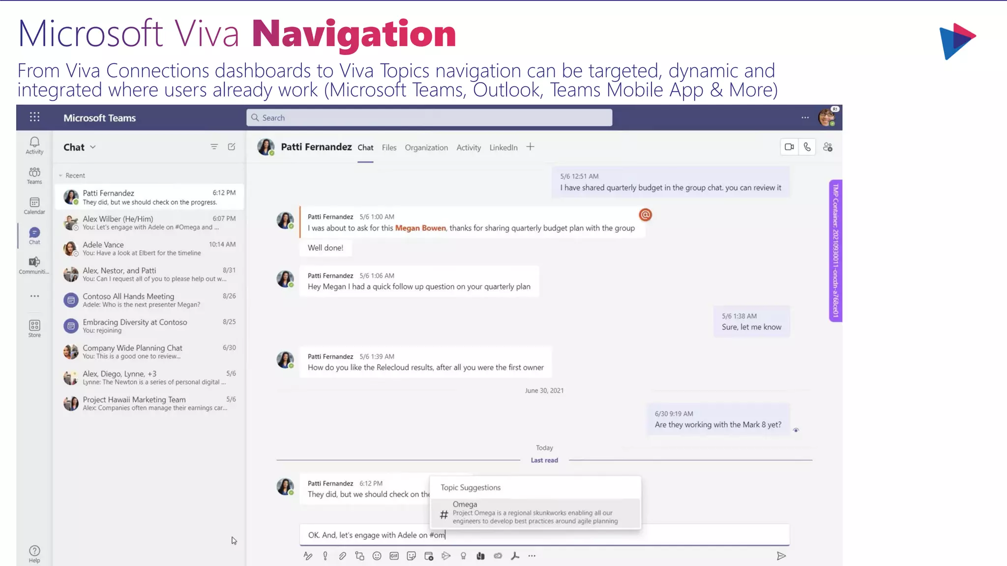The width and height of the screenshot is (1007, 566).
Task: Open the Embracing Diversity at Contoso chat
Action: 149,326
